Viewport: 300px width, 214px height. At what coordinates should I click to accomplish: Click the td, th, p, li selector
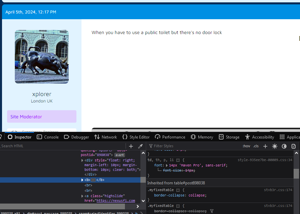pyautogui.click(x=161, y=160)
